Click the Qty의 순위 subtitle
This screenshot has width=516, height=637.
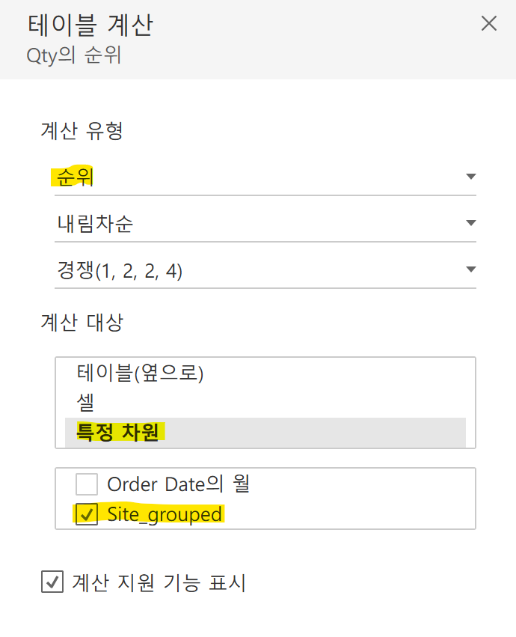[73, 55]
